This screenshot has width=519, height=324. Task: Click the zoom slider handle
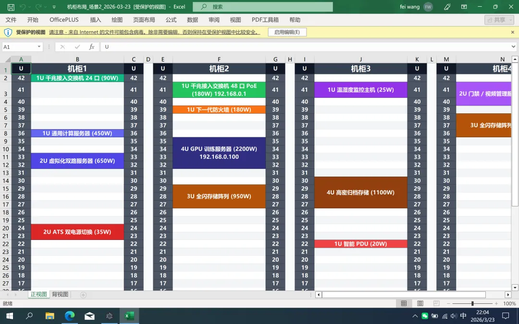coord(472,303)
